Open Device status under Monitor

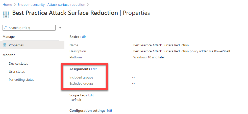tap(18, 64)
